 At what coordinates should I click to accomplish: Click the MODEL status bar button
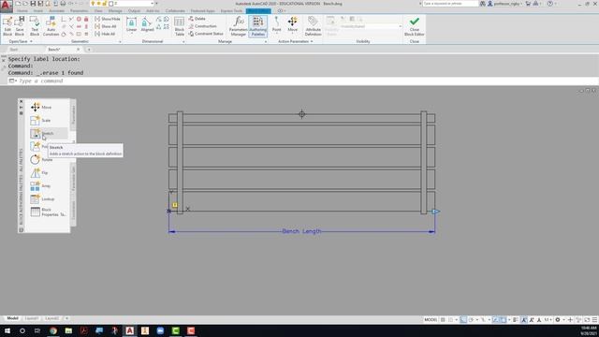coord(431,319)
